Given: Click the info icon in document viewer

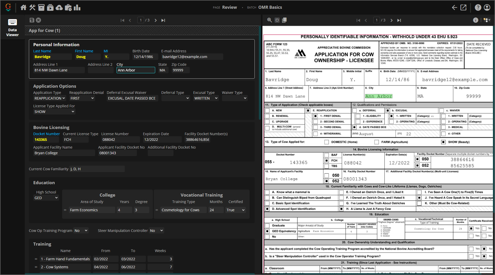Looking at the screenshot, I should 475,20.
